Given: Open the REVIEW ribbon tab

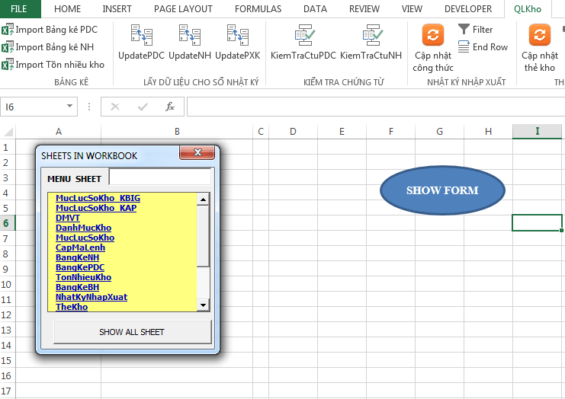Looking at the screenshot, I should pos(364,9).
